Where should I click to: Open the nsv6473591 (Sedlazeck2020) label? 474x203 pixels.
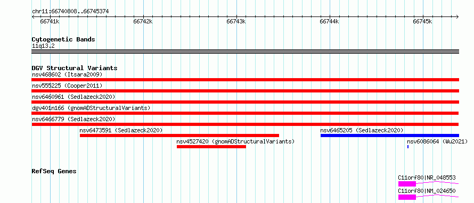(x=121, y=130)
